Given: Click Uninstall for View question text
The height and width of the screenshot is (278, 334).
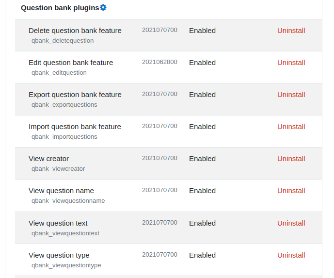Looking at the screenshot, I should (x=291, y=223).
